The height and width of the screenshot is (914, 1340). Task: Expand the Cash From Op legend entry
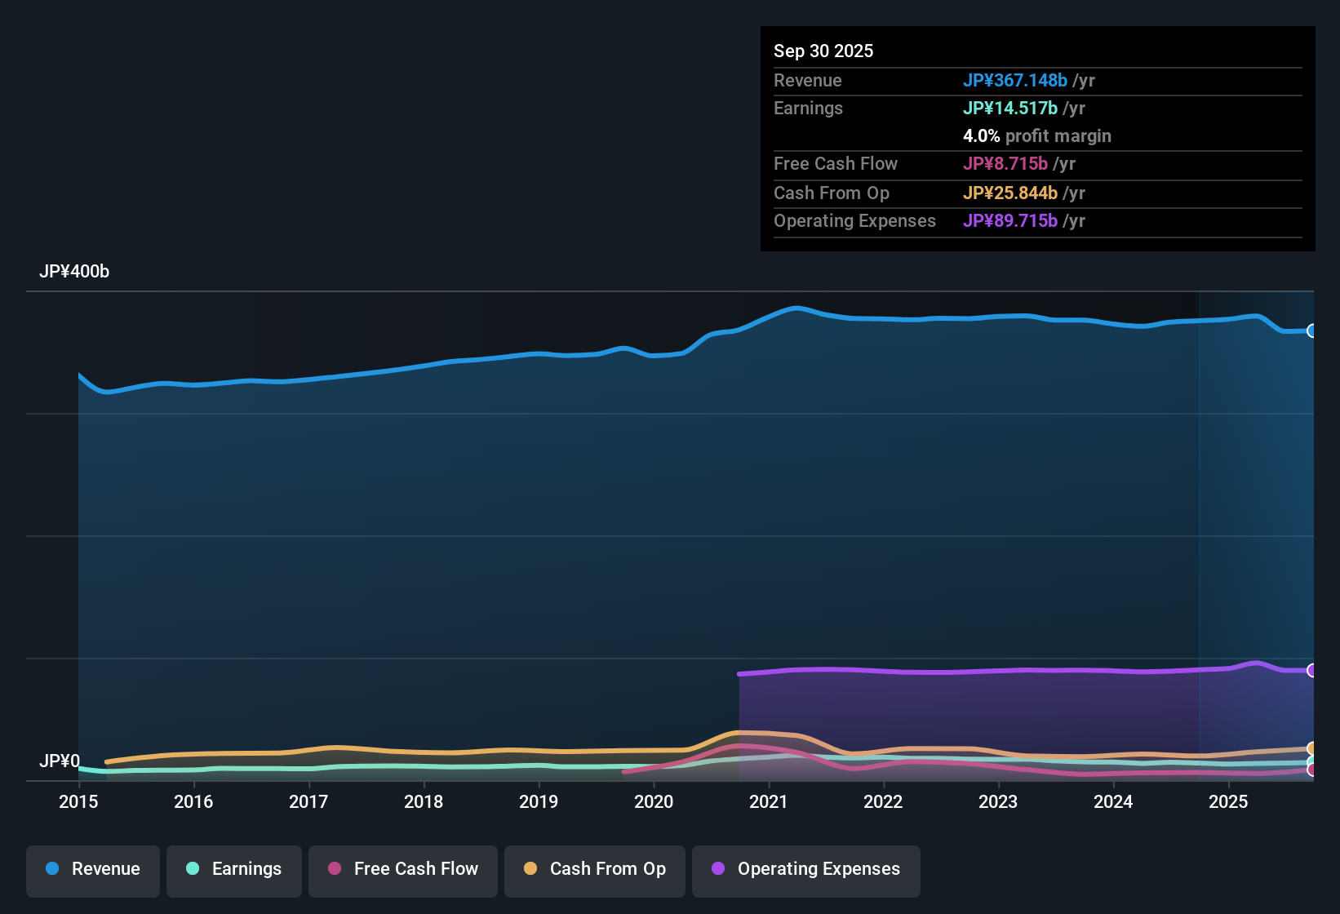[x=594, y=869]
